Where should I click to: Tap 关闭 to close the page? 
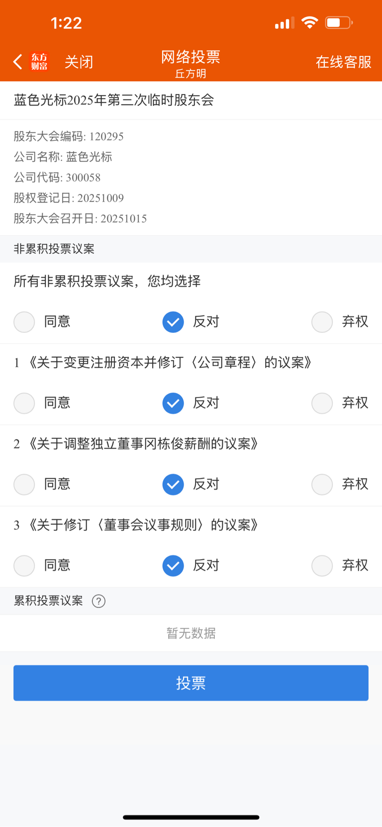click(x=79, y=62)
